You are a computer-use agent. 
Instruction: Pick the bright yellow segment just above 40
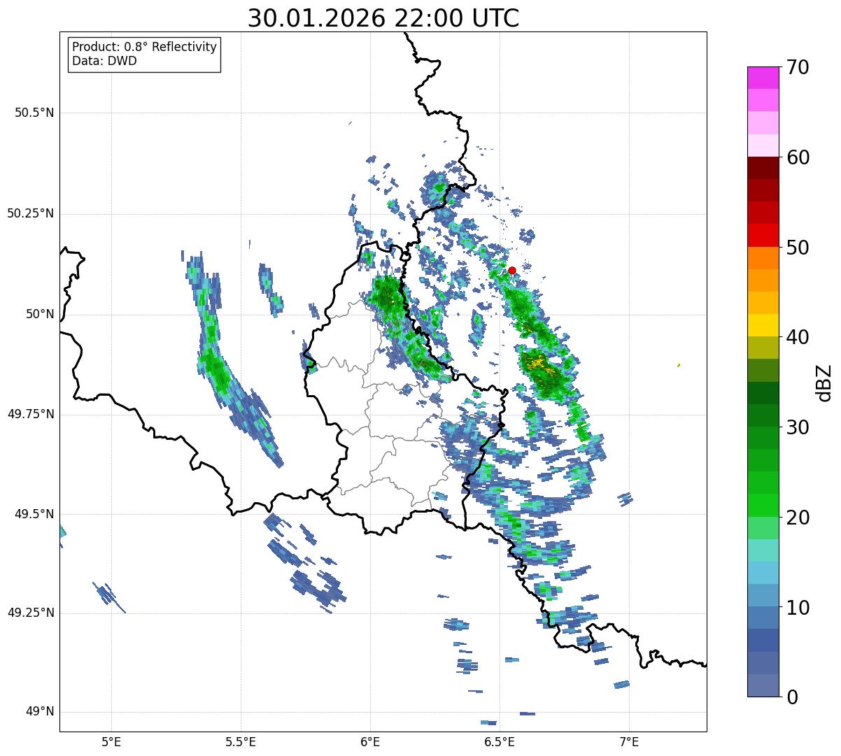763,326
